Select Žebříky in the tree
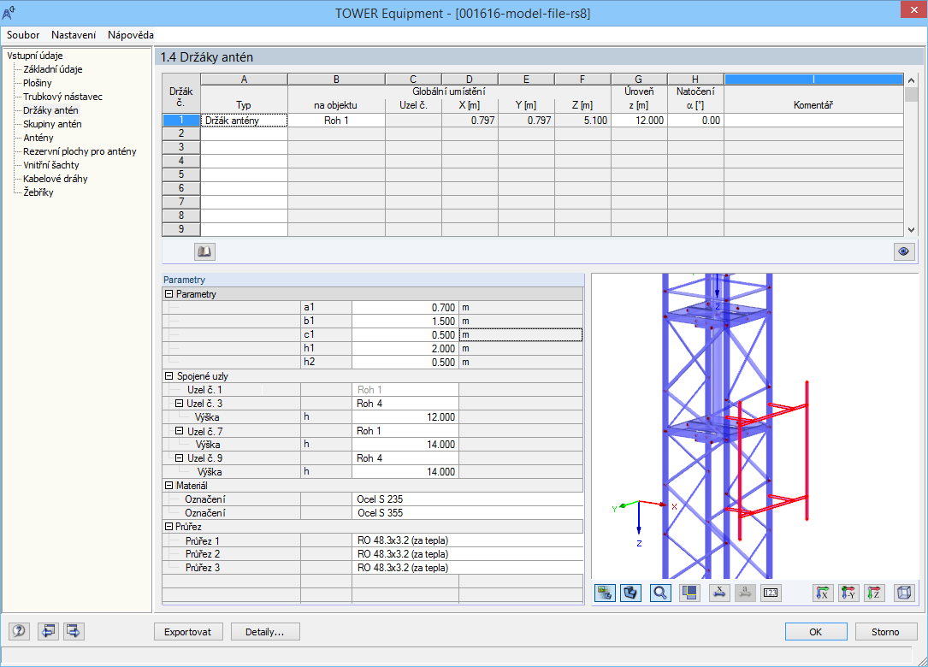This screenshot has height=667, width=928. [x=38, y=192]
